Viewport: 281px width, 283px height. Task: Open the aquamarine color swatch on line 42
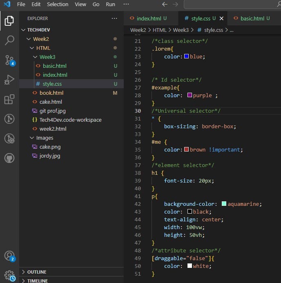[x=224, y=204]
